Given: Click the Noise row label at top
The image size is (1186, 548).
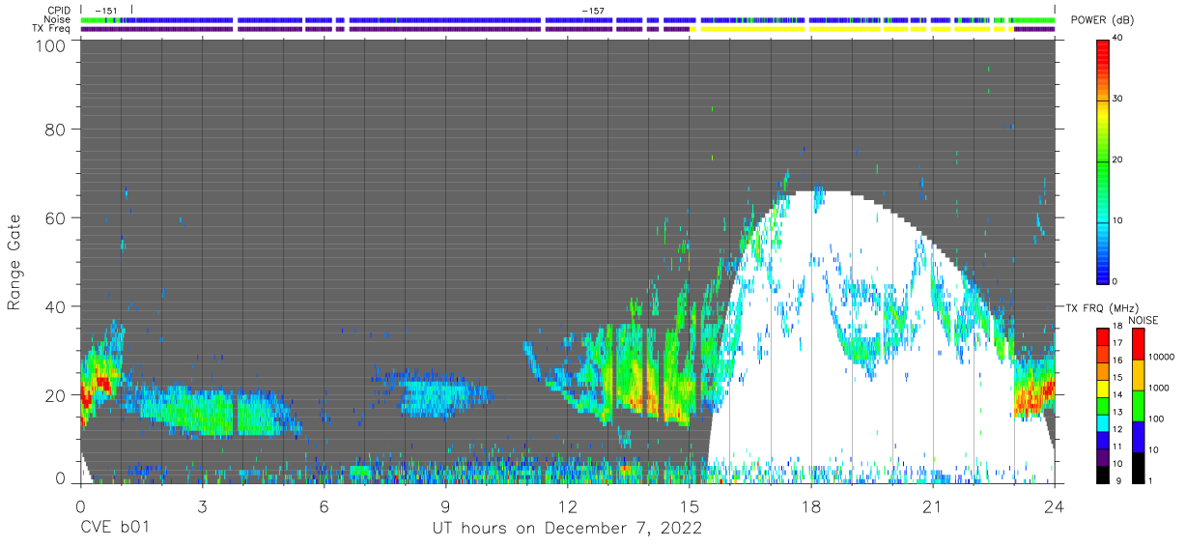Looking at the screenshot, I should tap(58, 19).
